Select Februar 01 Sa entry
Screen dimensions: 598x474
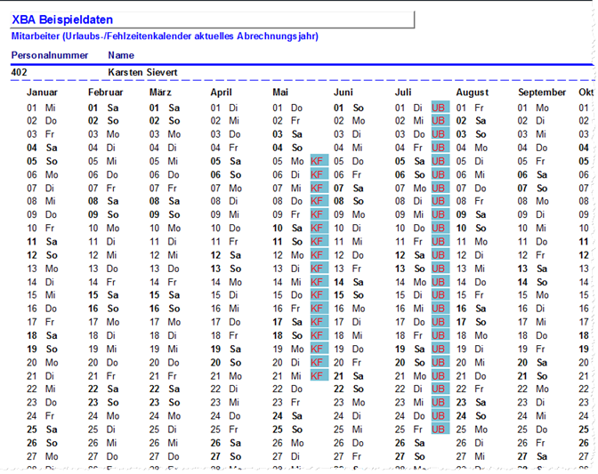click(103, 108)
